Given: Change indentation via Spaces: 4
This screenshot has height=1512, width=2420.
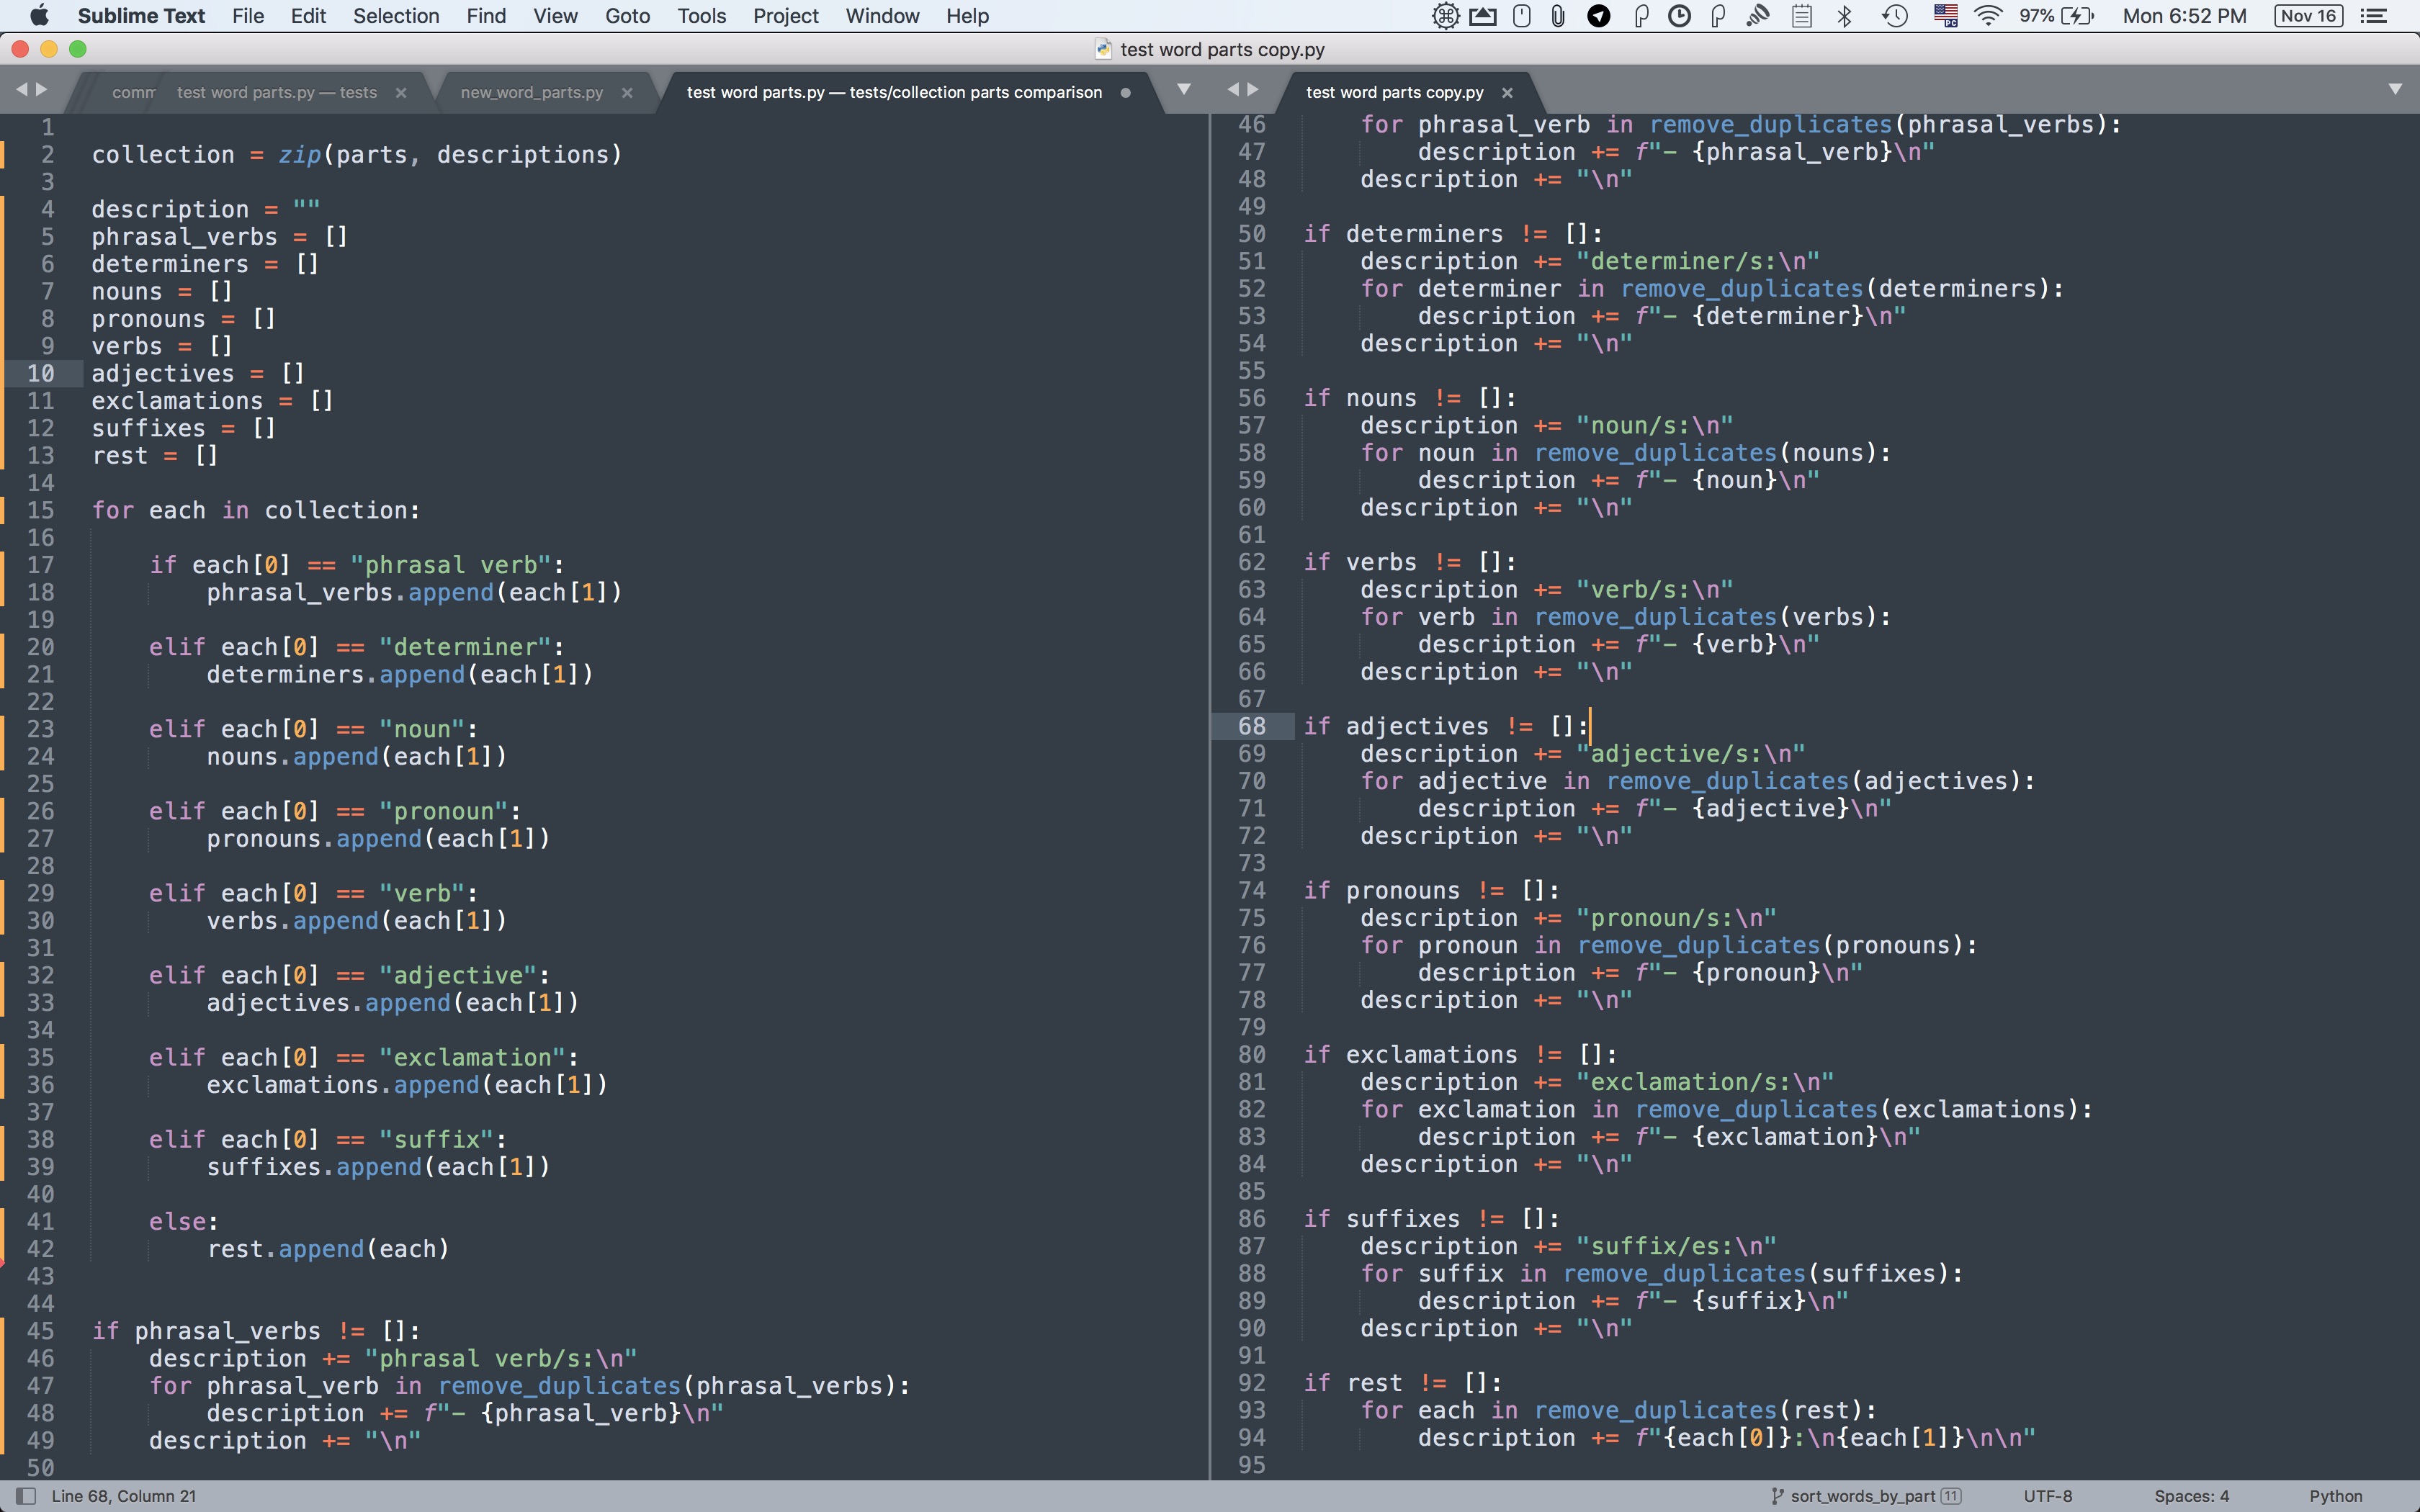Looking at the screenshot, I should [x=2191, y=1496].
